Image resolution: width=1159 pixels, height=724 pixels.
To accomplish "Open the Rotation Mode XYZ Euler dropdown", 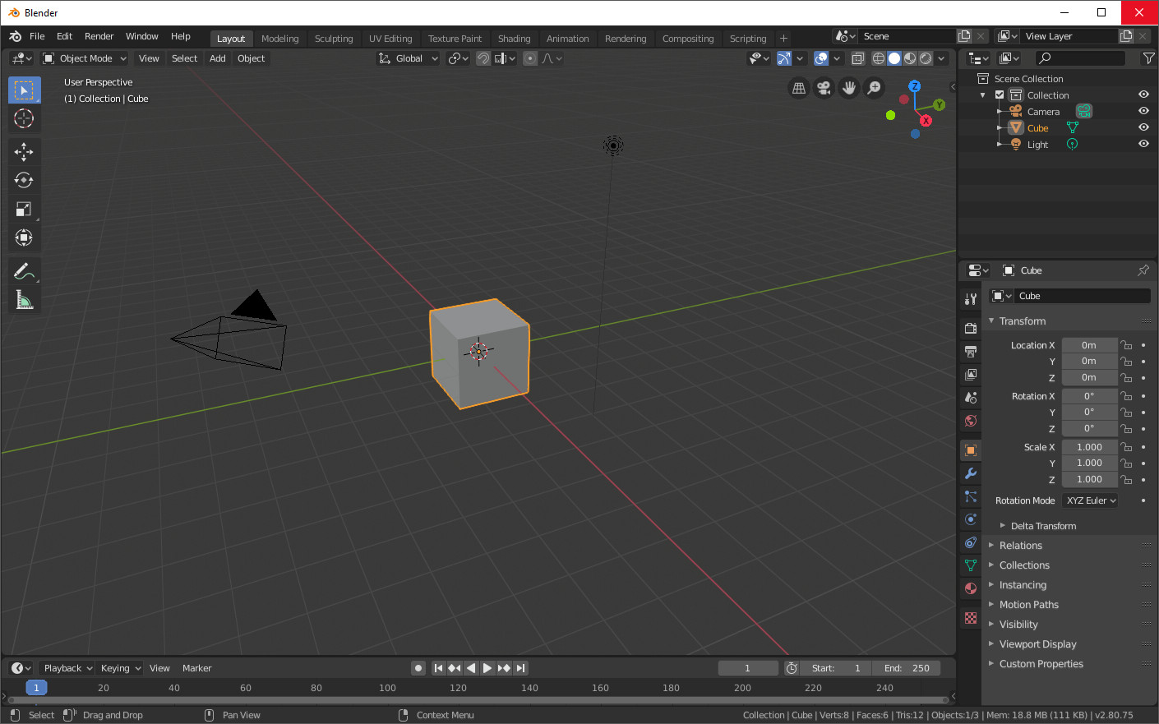I will click(x=1091, y=500).
